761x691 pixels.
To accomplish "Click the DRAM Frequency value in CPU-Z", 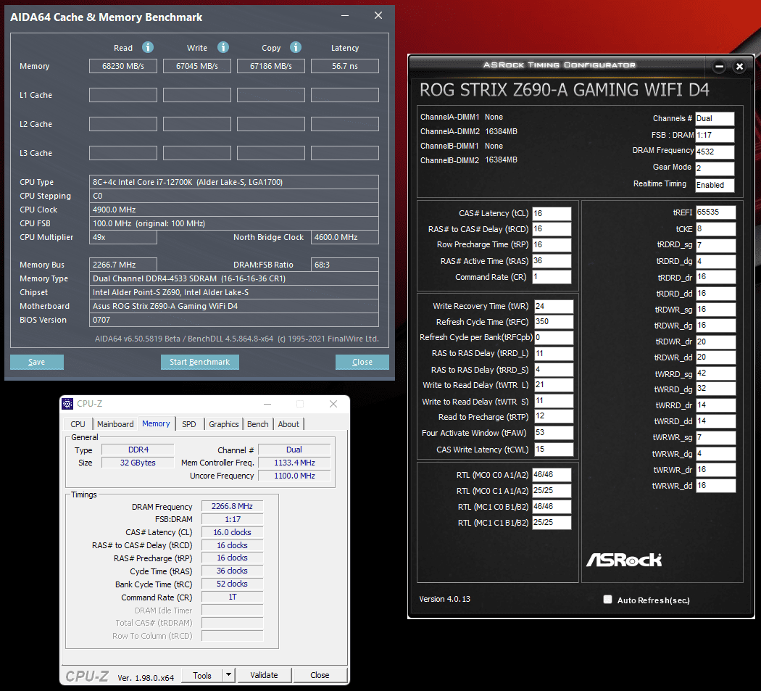I will tap(232, 507).
